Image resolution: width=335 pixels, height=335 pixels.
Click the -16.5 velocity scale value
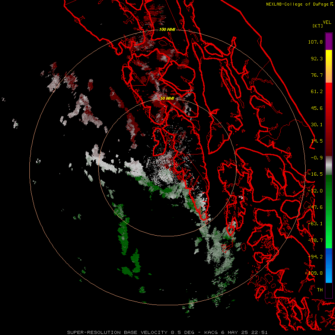tap(315, 174)
